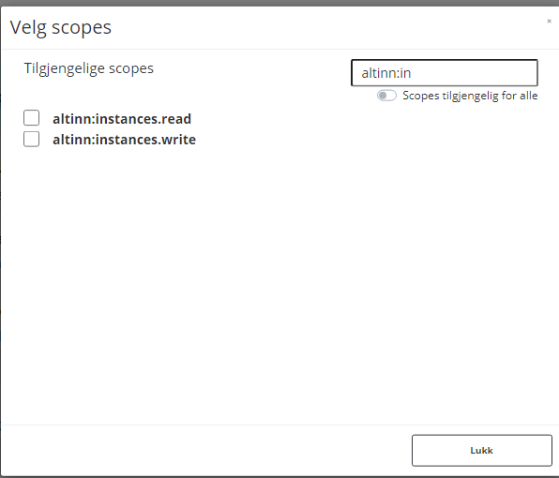This screenshot has width=559, height=478.
Task: Check the altinn:instances.read checkbox
Action: coord(31,118)
